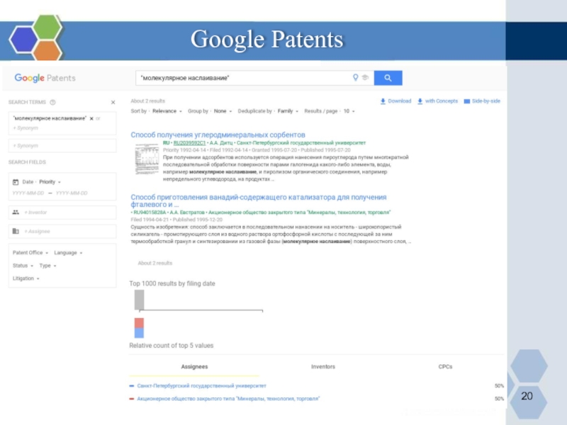Change the Results per page dropdown
The image size is (567, 425).
tap(348, 111)
